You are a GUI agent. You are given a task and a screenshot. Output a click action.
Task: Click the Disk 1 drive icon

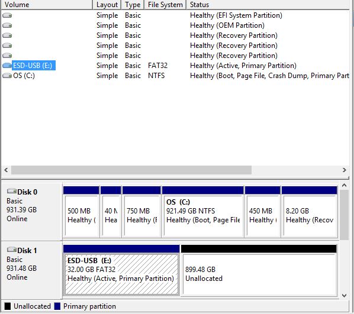coord(11,250)
